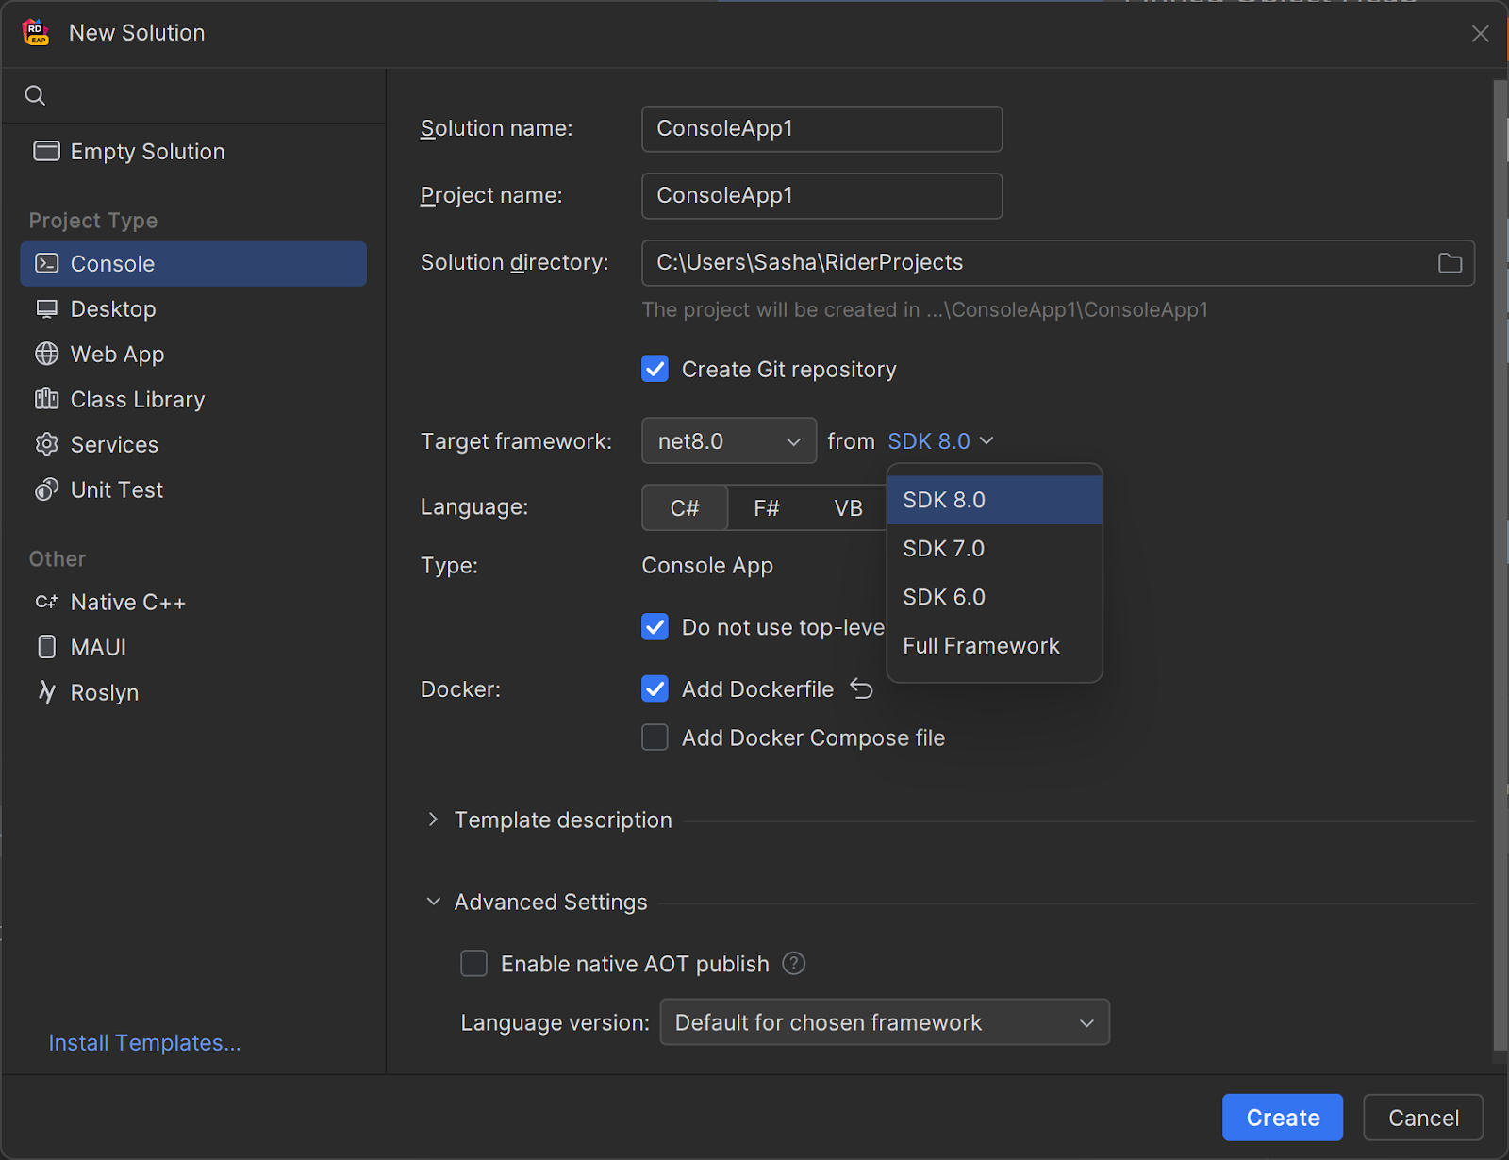Toggle Create Git repository checkbox
Viewport: 1509px width, 1160px height.
pos(655,369)
